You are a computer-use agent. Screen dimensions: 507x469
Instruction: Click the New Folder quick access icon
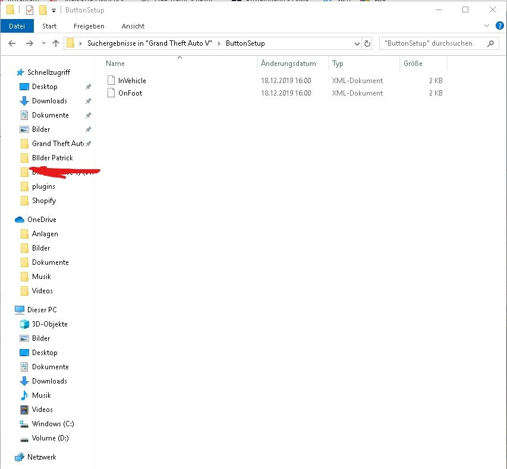coord(43,10)
